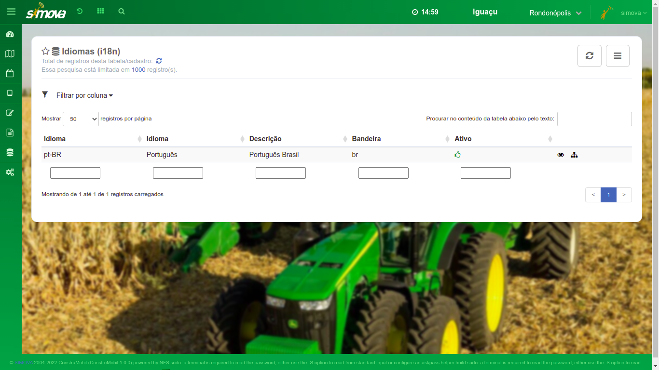Toggle the Ativo thumbs-up for pt-BR
The image size is (659, 370).
(457, 155)
